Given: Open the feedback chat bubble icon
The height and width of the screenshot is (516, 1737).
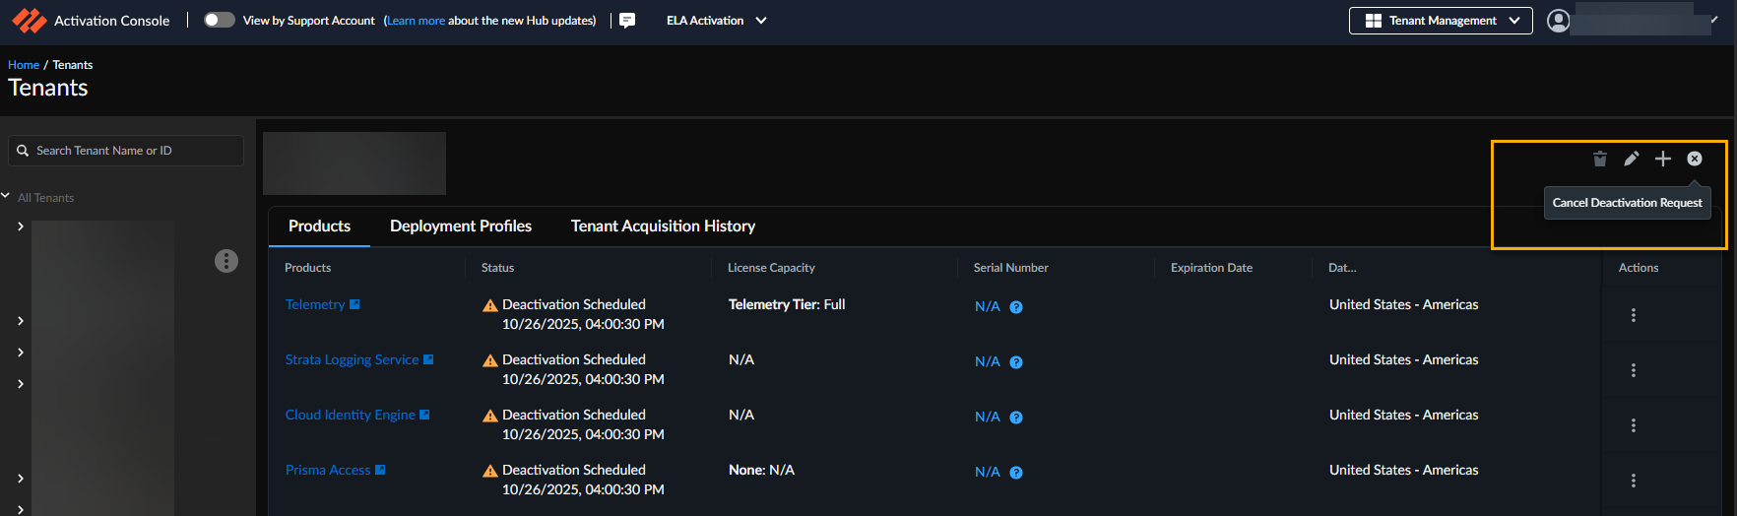Looking at the screenshot, I should (x=627, y=21).
